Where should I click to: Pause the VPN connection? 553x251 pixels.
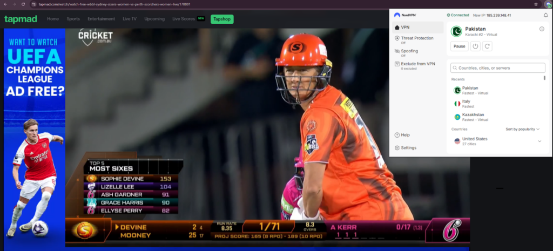coord(460,46)
